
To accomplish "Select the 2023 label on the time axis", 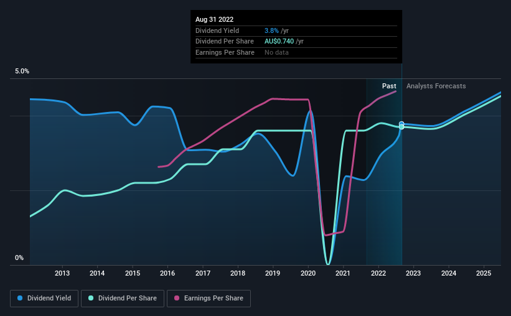I will 413,273.
